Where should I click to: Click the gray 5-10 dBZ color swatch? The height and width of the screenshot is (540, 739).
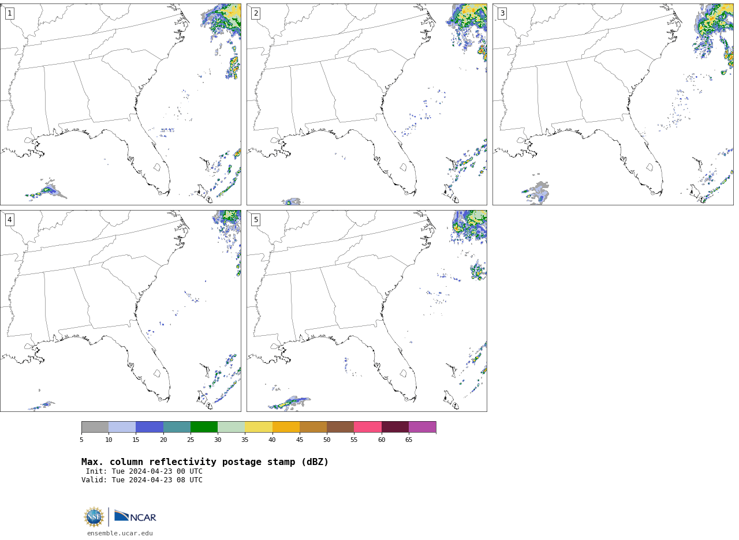click(95, 427)
